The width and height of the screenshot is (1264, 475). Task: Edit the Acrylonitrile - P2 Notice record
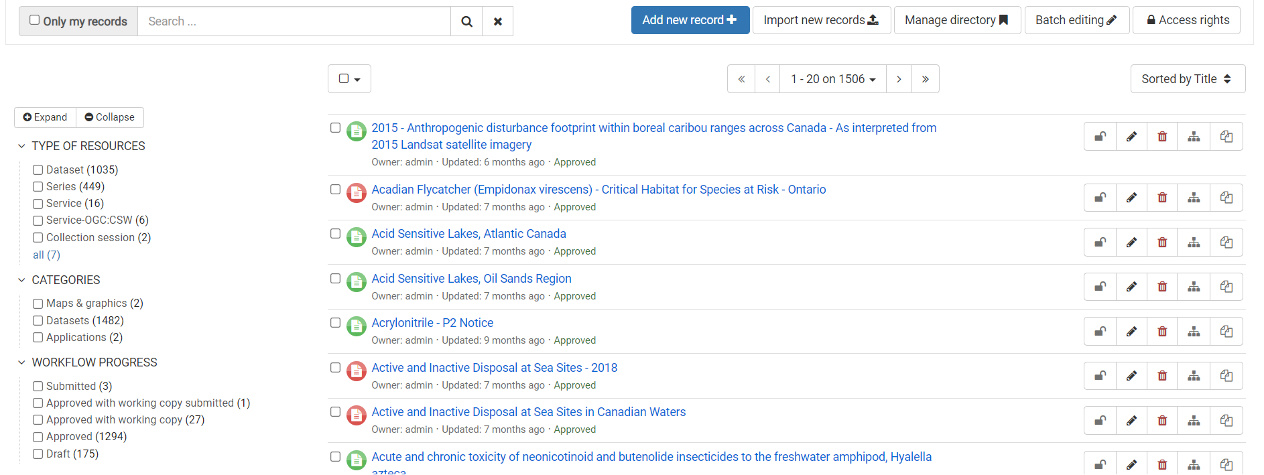click(x=1131, y=332)
